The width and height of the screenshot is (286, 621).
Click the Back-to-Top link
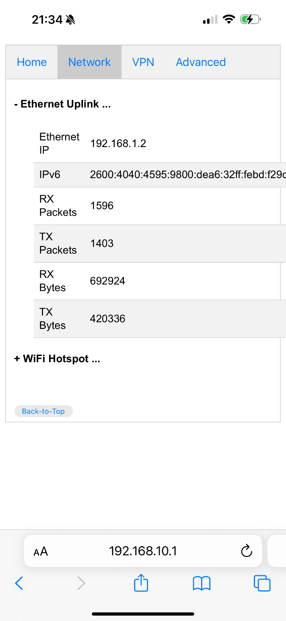pyautogui.click(x=43, y=411)
